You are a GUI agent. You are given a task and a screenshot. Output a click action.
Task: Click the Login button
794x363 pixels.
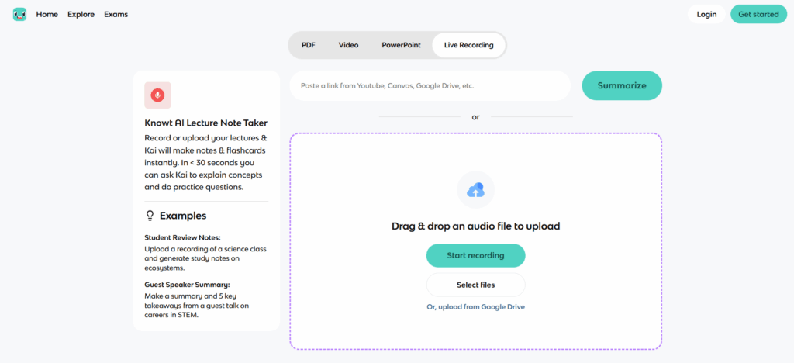pyautogui.click(x=706, y=14)
